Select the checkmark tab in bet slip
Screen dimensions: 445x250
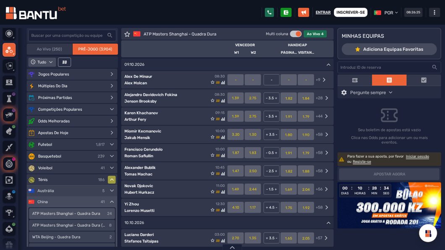tap(424, 80)
